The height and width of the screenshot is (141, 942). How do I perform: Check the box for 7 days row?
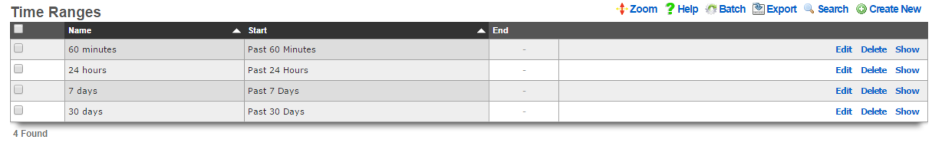(18, 90)
